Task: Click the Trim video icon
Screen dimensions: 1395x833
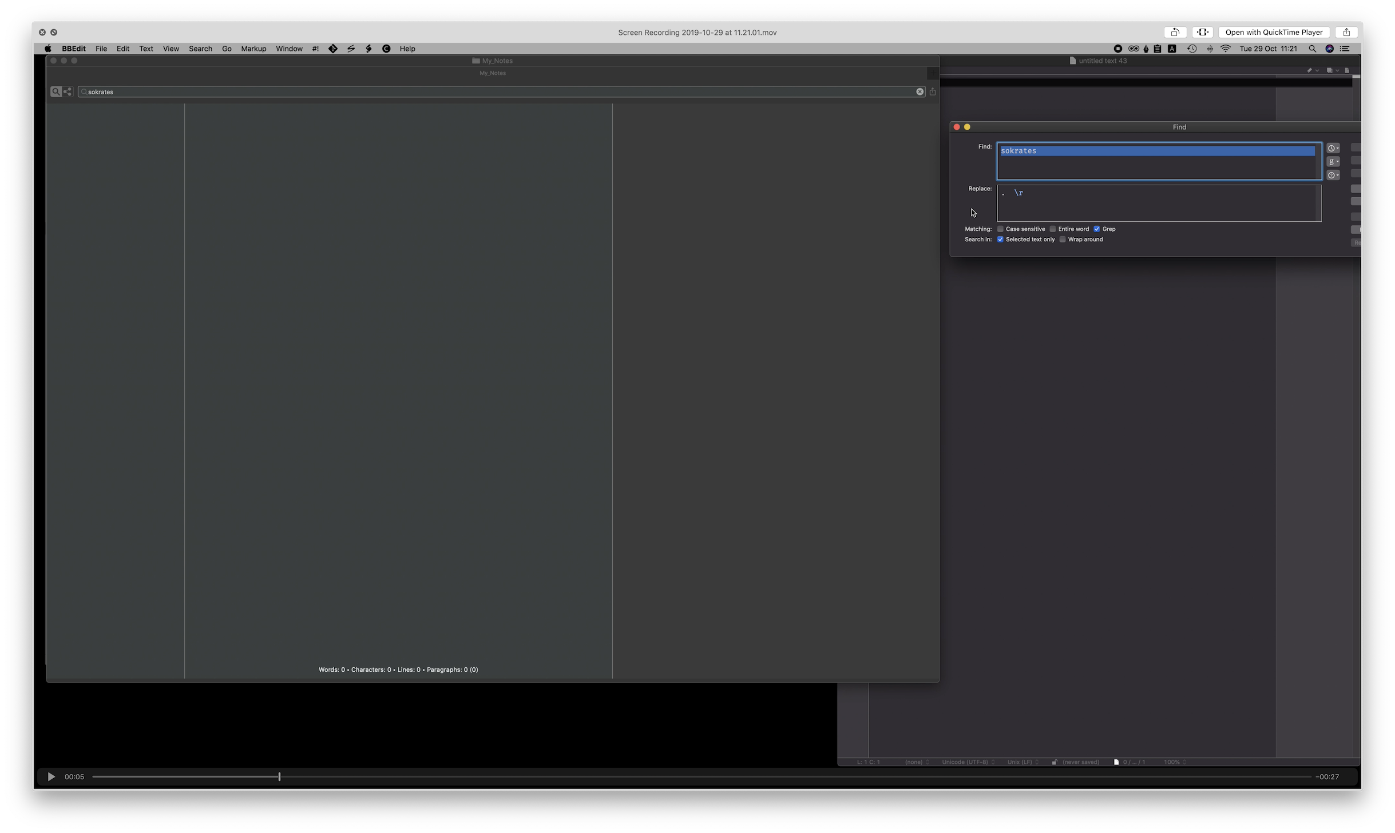Action: tap(1202, 33)
